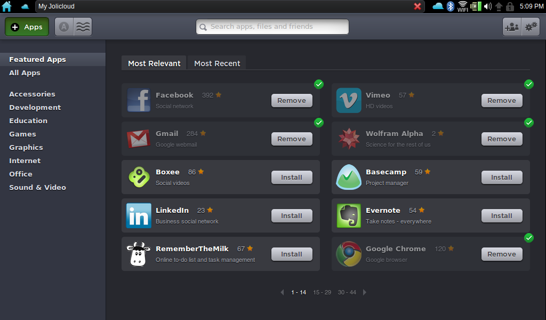
Task: Install the Basecamp app
Action: click(x=502, y=177)
